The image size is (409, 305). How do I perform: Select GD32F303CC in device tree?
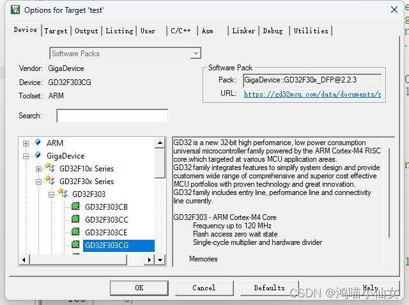point(107,220)
